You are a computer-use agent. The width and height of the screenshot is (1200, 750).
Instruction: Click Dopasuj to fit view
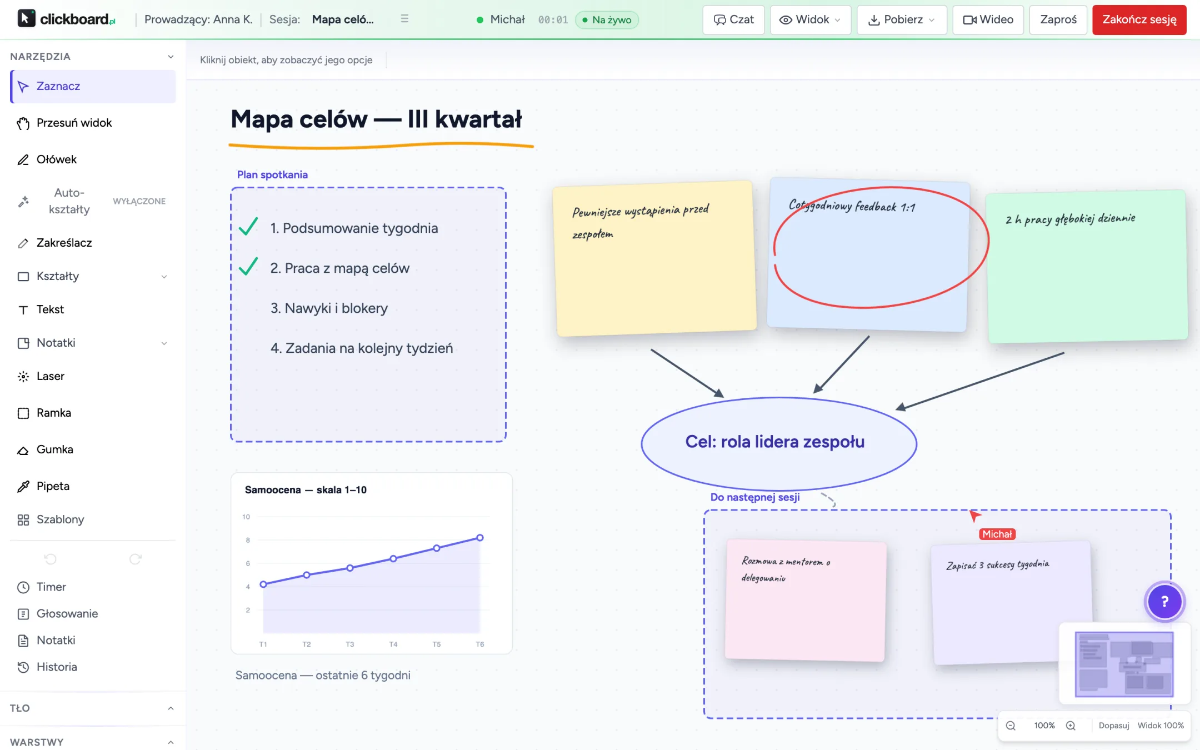[x=1114, y=726]
